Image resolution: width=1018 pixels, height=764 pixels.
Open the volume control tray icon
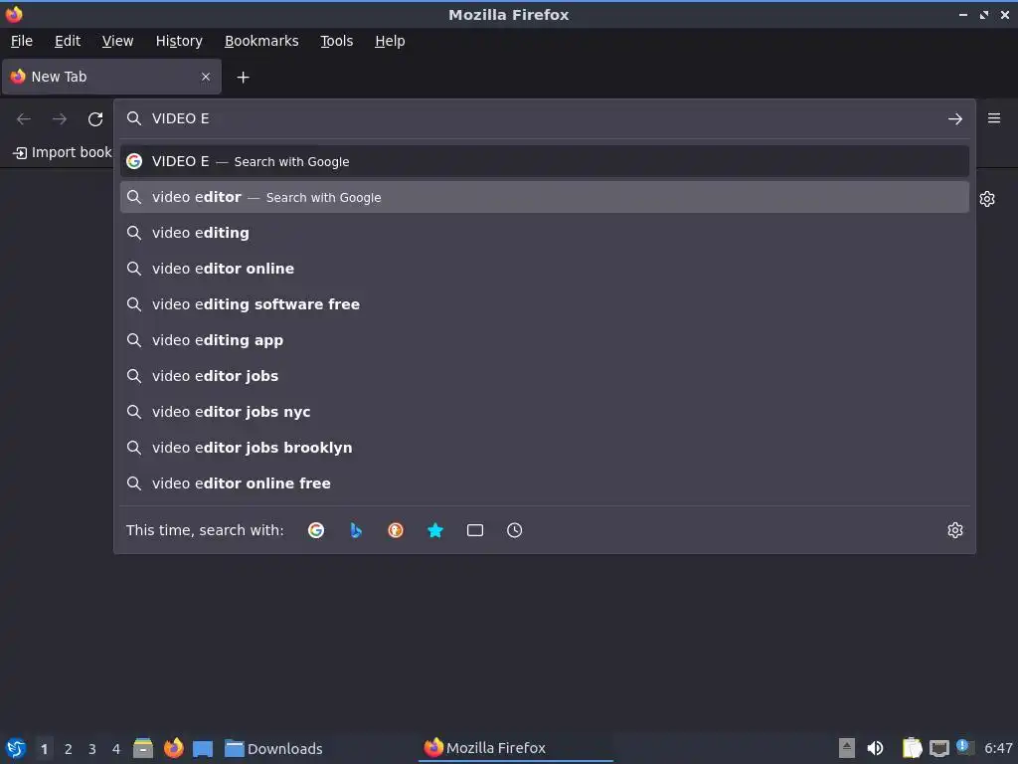(x=875, y=748)
